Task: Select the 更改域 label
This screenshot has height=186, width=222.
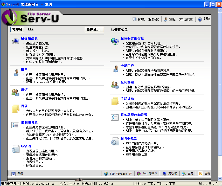Action: (x=172, y=173)
